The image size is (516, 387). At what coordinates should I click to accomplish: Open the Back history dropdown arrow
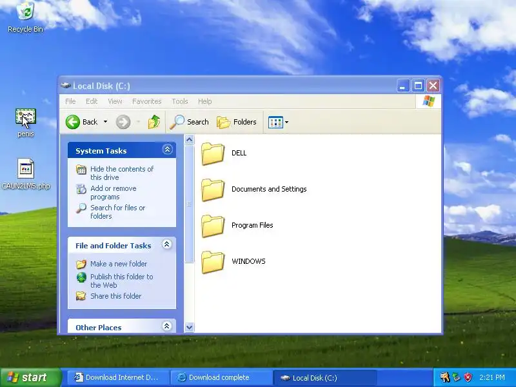(x=105, y=122)
